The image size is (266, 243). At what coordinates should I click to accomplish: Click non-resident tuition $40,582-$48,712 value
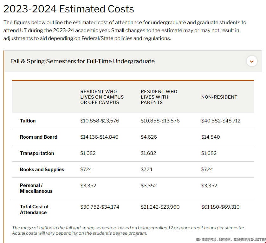(x=221, y=121)
